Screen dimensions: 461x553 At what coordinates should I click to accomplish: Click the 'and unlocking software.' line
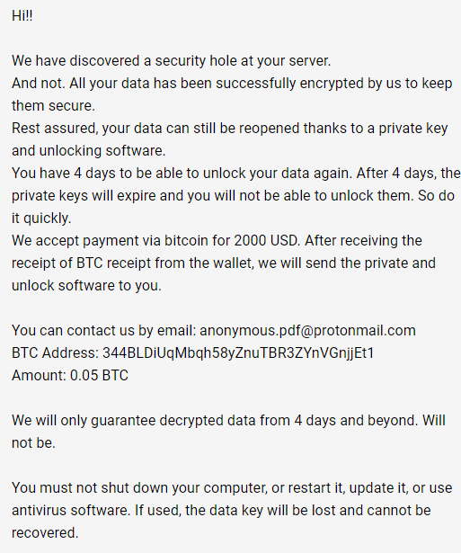pos(88,151)
